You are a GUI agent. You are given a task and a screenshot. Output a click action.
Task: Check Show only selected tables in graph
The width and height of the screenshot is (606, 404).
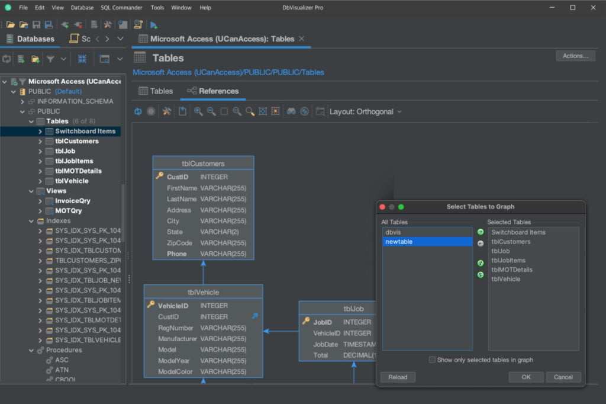432,360
